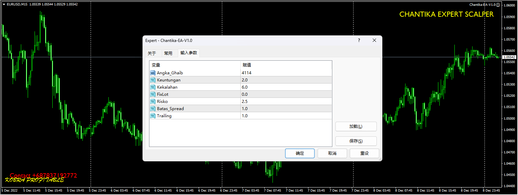Edit the Angka_Ghaib value 4114
The image size is (518, 195).
(x=285, y=73)
